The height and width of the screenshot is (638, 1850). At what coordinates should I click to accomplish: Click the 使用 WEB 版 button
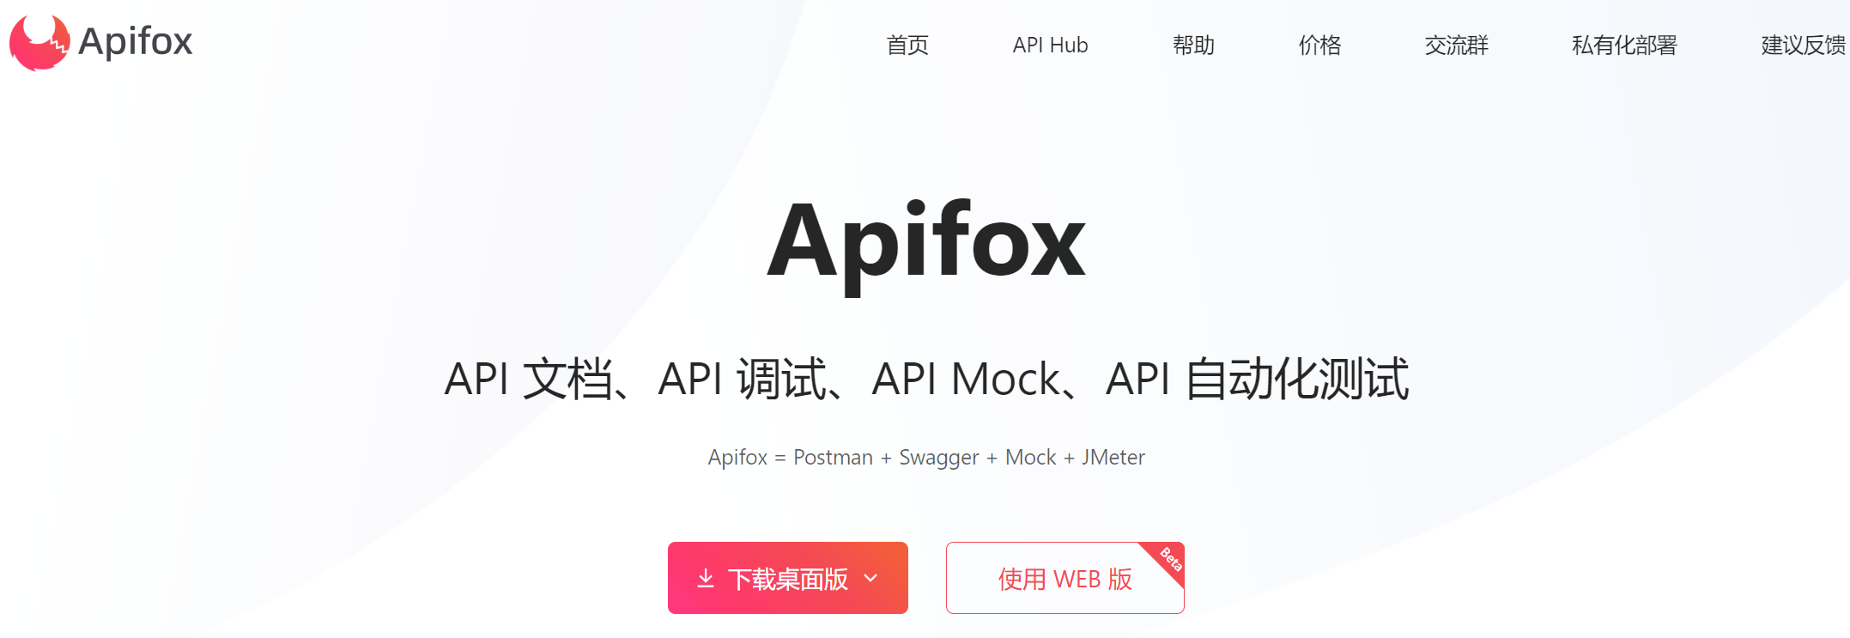(1065, 578)
